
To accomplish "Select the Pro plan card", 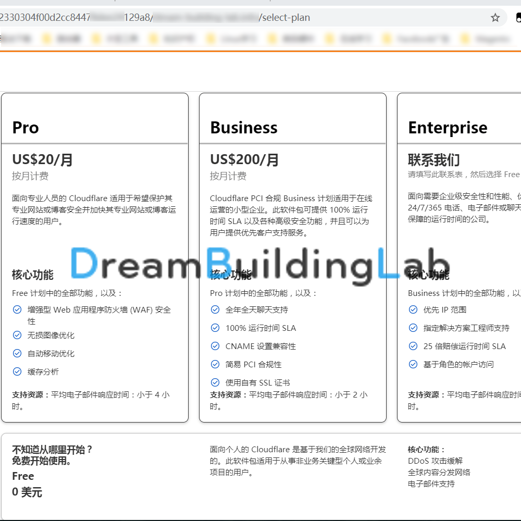I will coord(95,257).
